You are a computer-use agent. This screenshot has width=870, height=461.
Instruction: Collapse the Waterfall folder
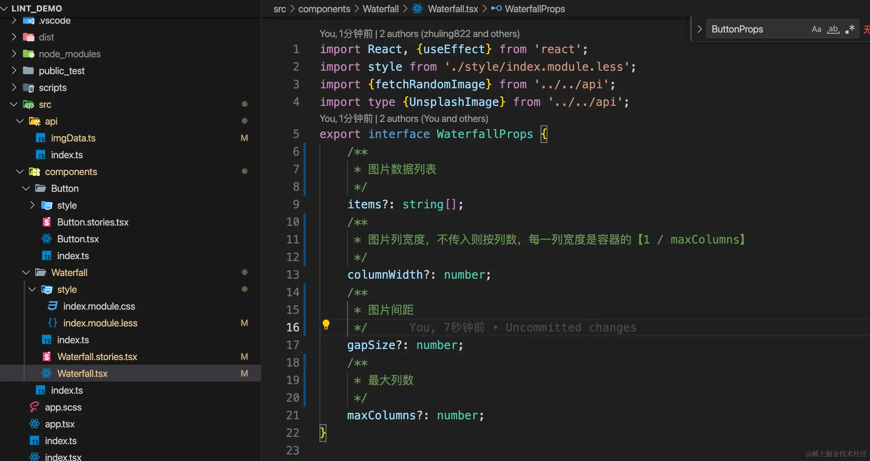tap(26, 273)
